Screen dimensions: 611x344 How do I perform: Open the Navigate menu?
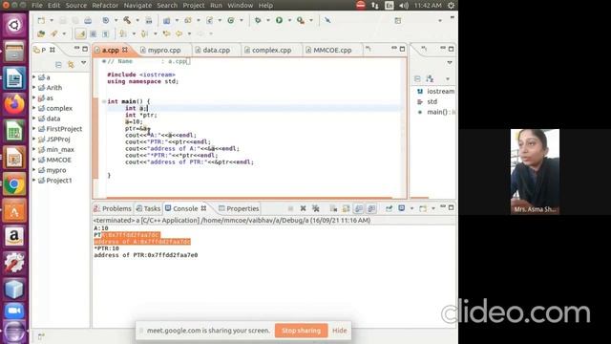[137, 6]
